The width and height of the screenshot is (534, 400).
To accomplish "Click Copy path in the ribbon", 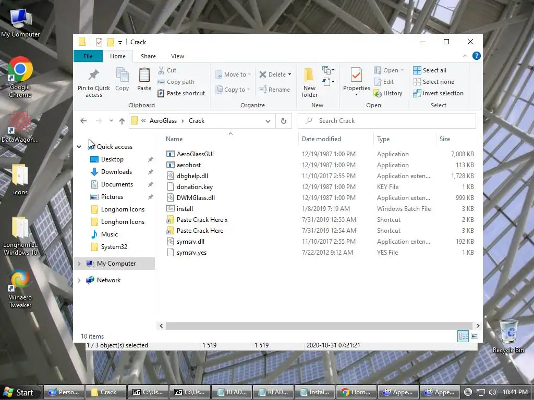I will 176,82.
